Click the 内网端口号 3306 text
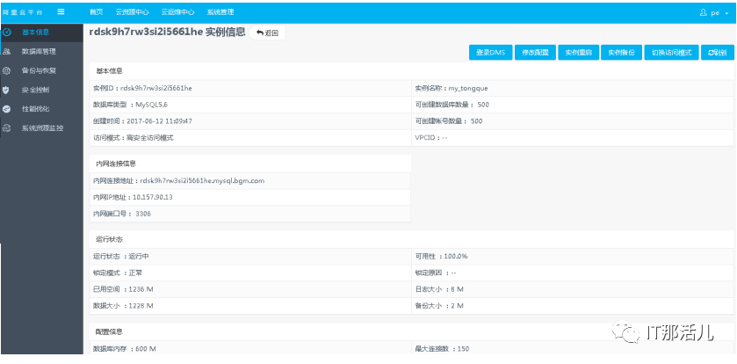 click(122, 214)
